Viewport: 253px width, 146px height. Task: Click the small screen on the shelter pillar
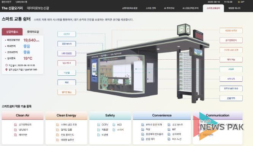tap(198, 52)
